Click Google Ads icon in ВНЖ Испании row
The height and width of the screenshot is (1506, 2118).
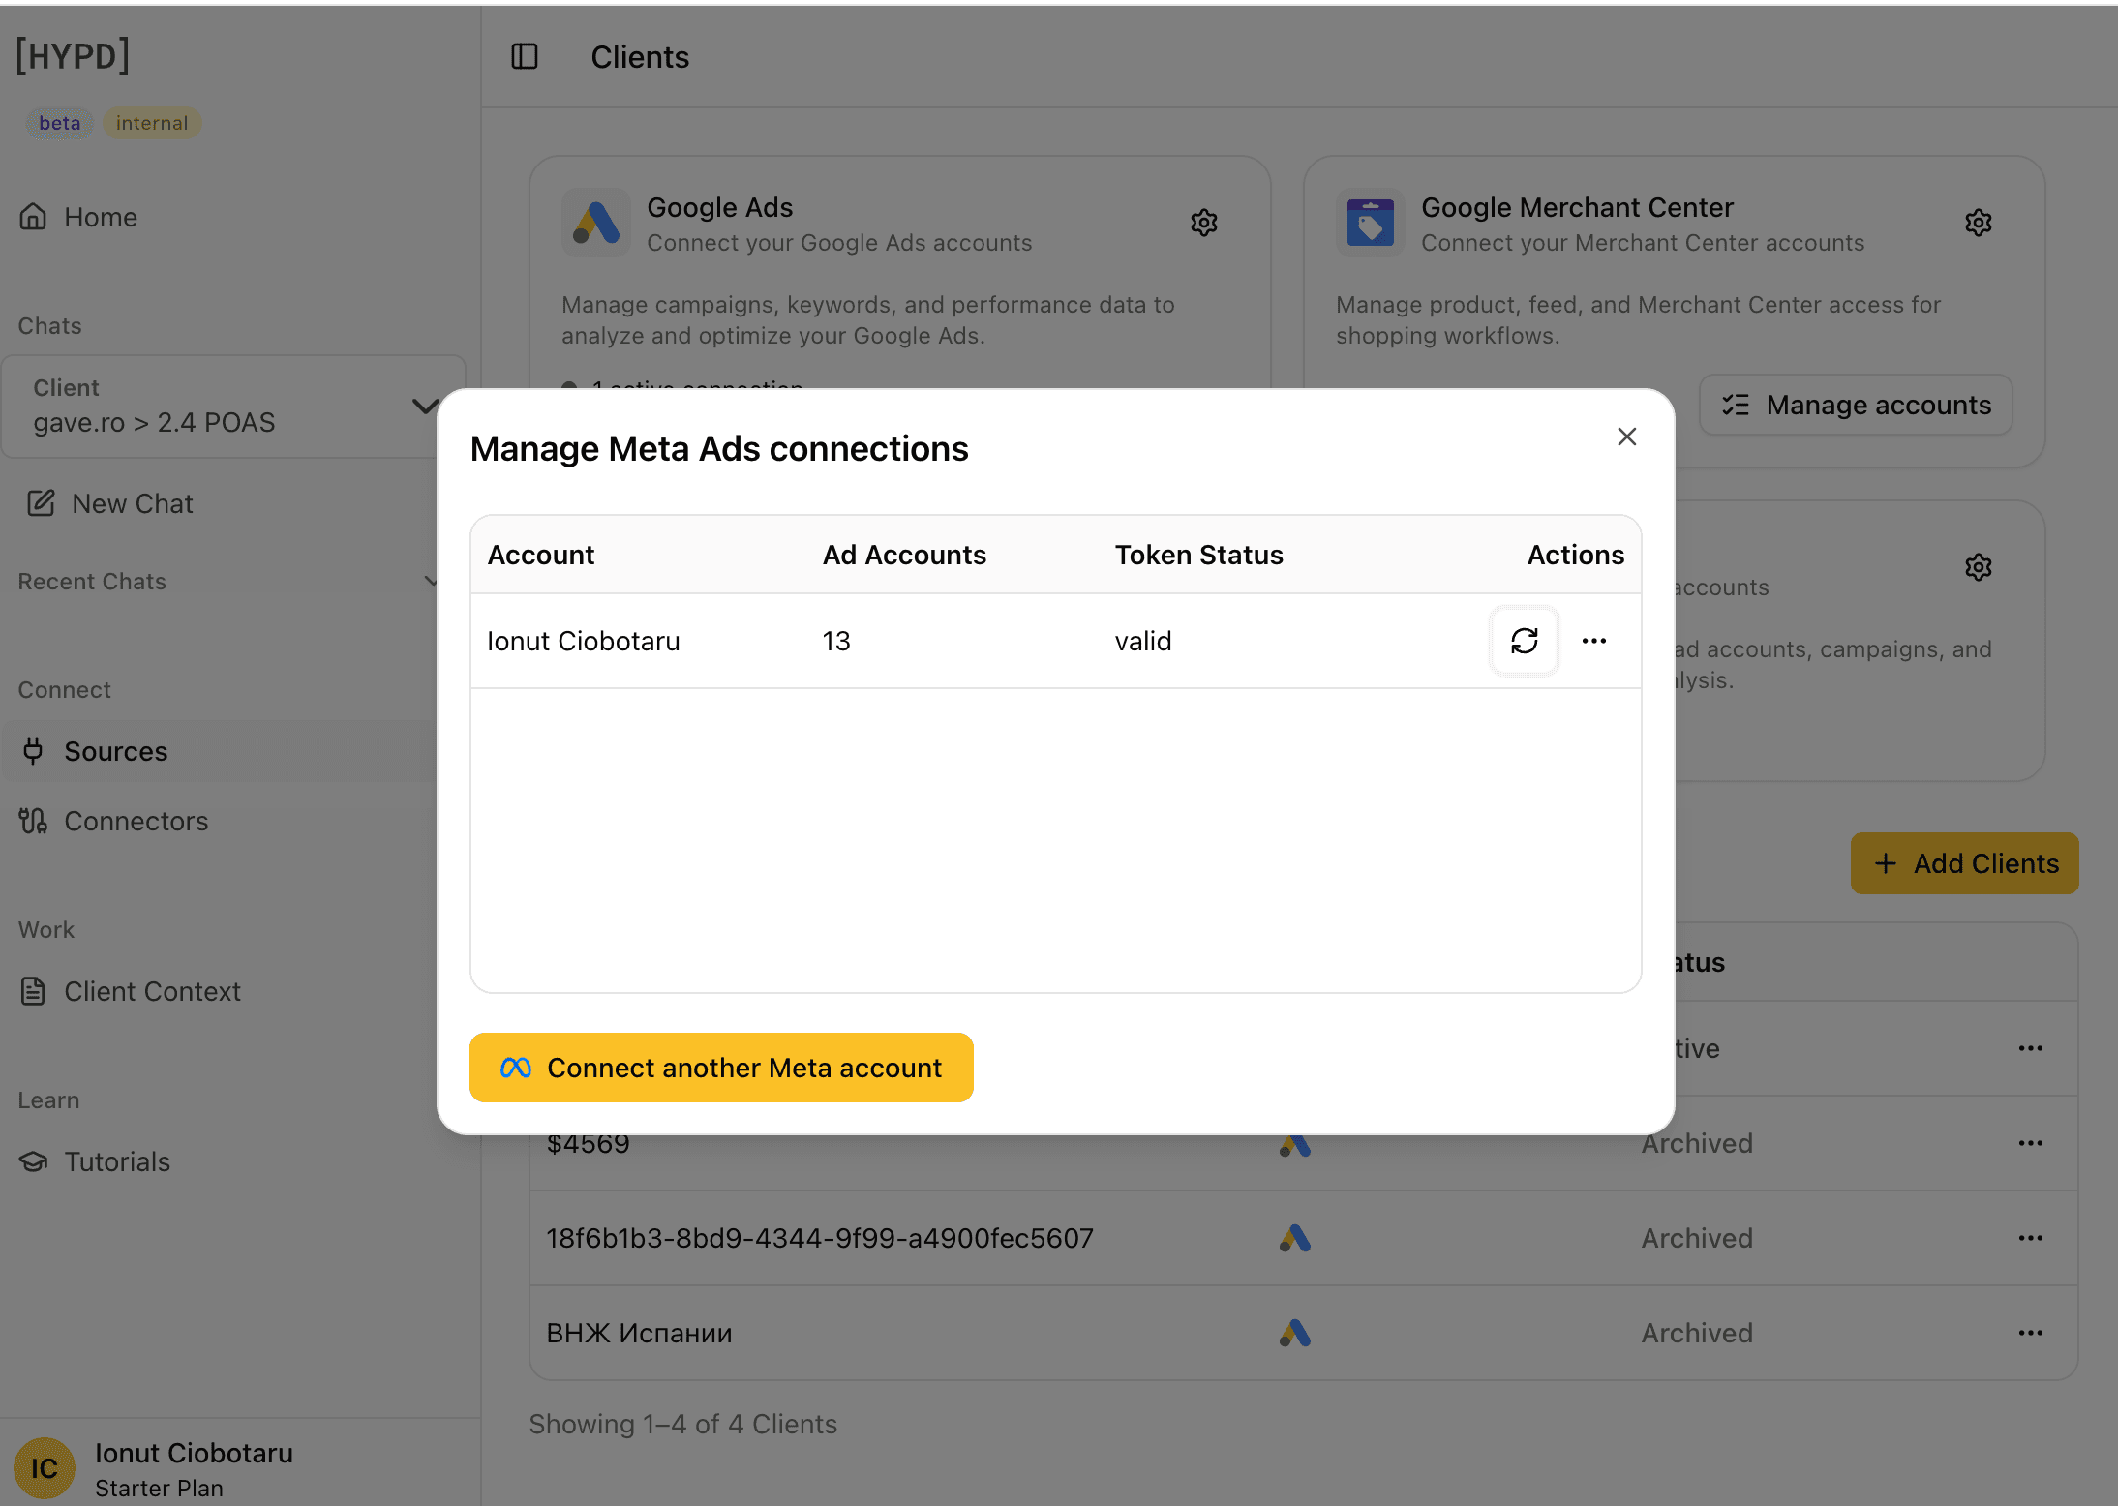(1295, 1333)
